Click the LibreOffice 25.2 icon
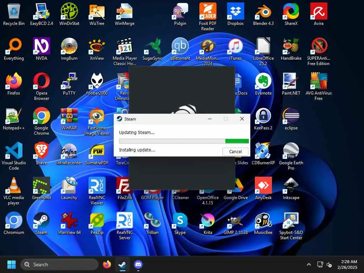Viewport: 364px width, 273px height. (x=263, y=52)
